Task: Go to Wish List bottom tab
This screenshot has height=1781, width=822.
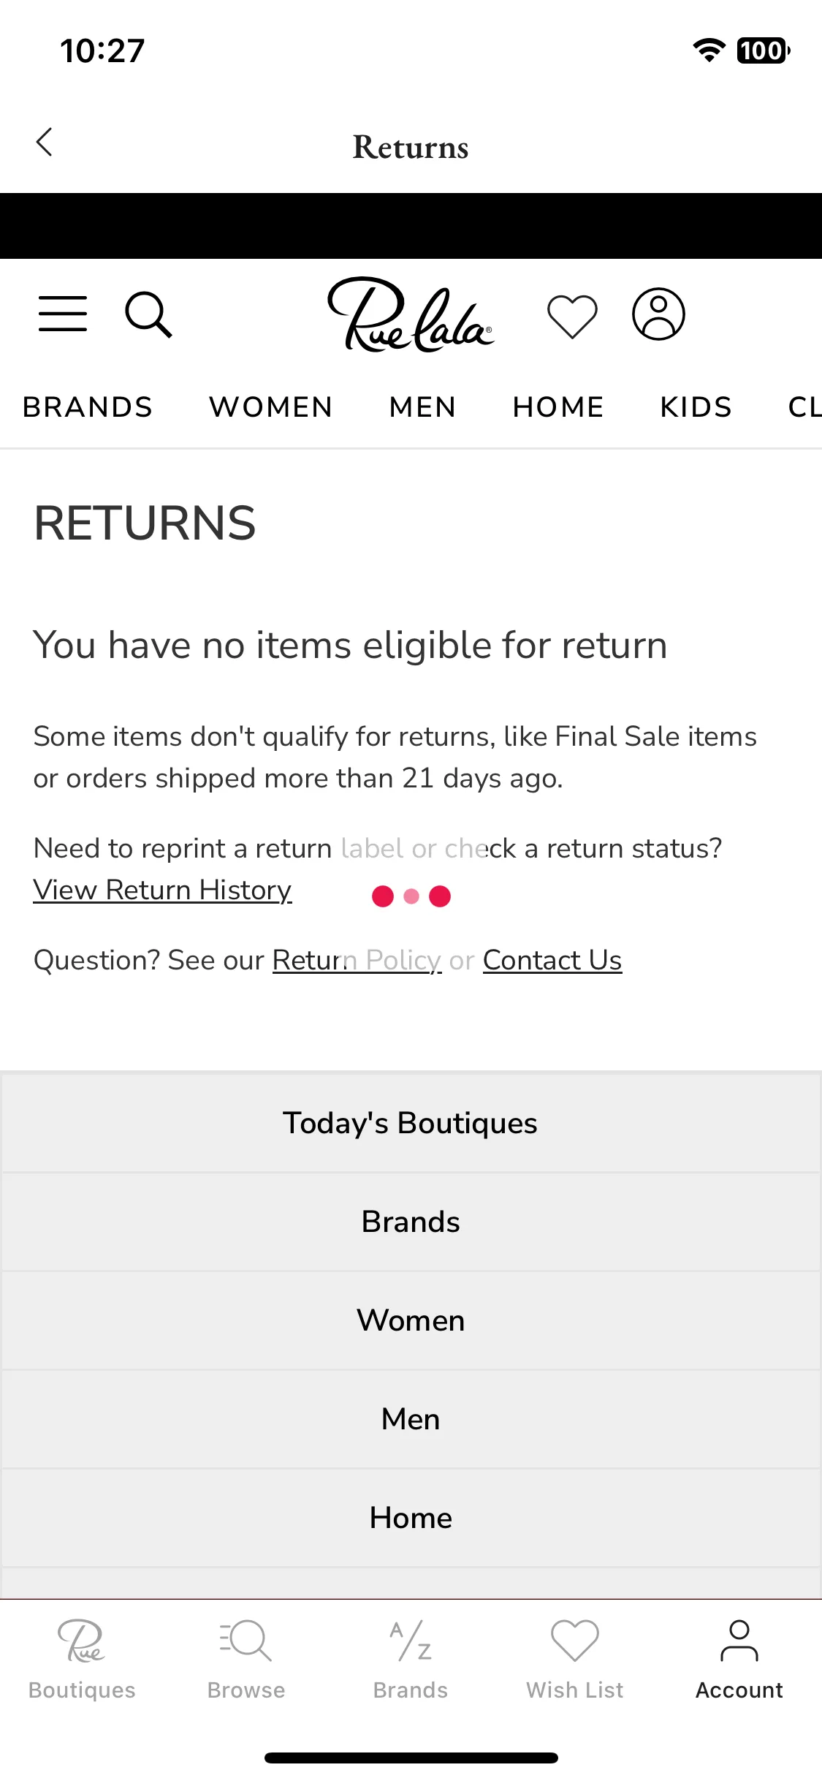Action: pyautogui.click(x=575, y=1660)
